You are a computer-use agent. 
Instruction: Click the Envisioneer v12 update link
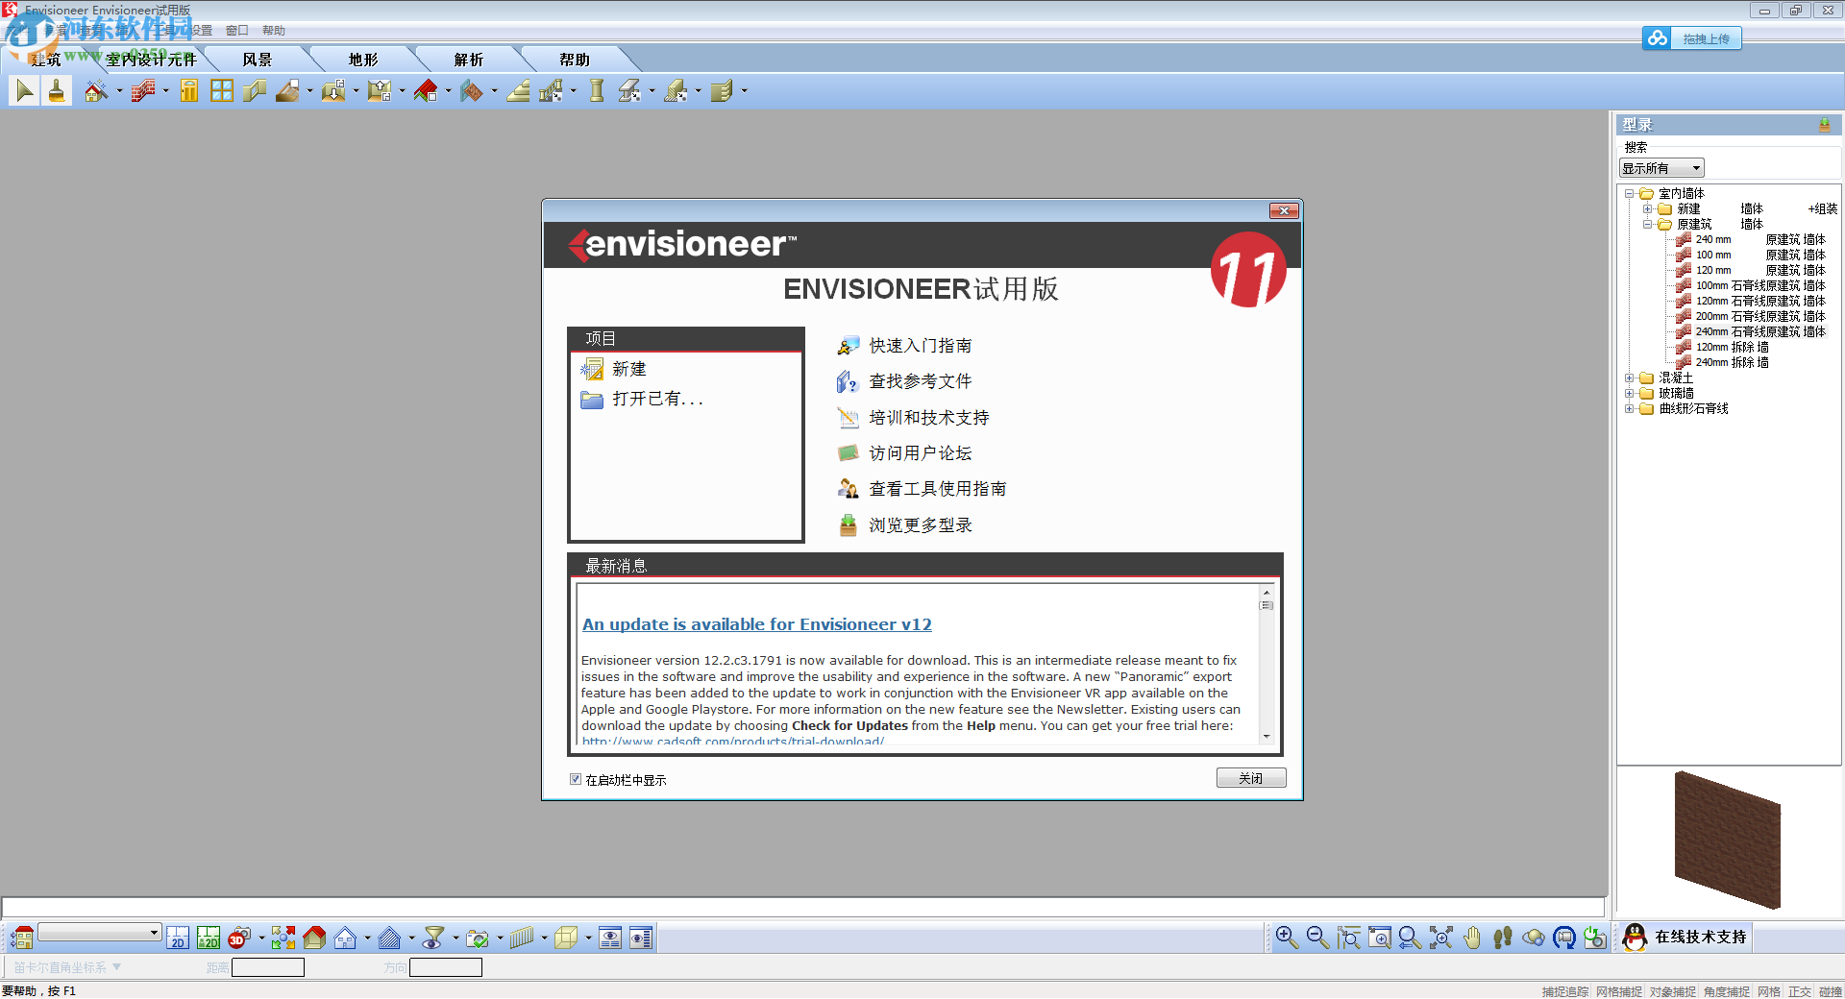(x=756, y=624)
